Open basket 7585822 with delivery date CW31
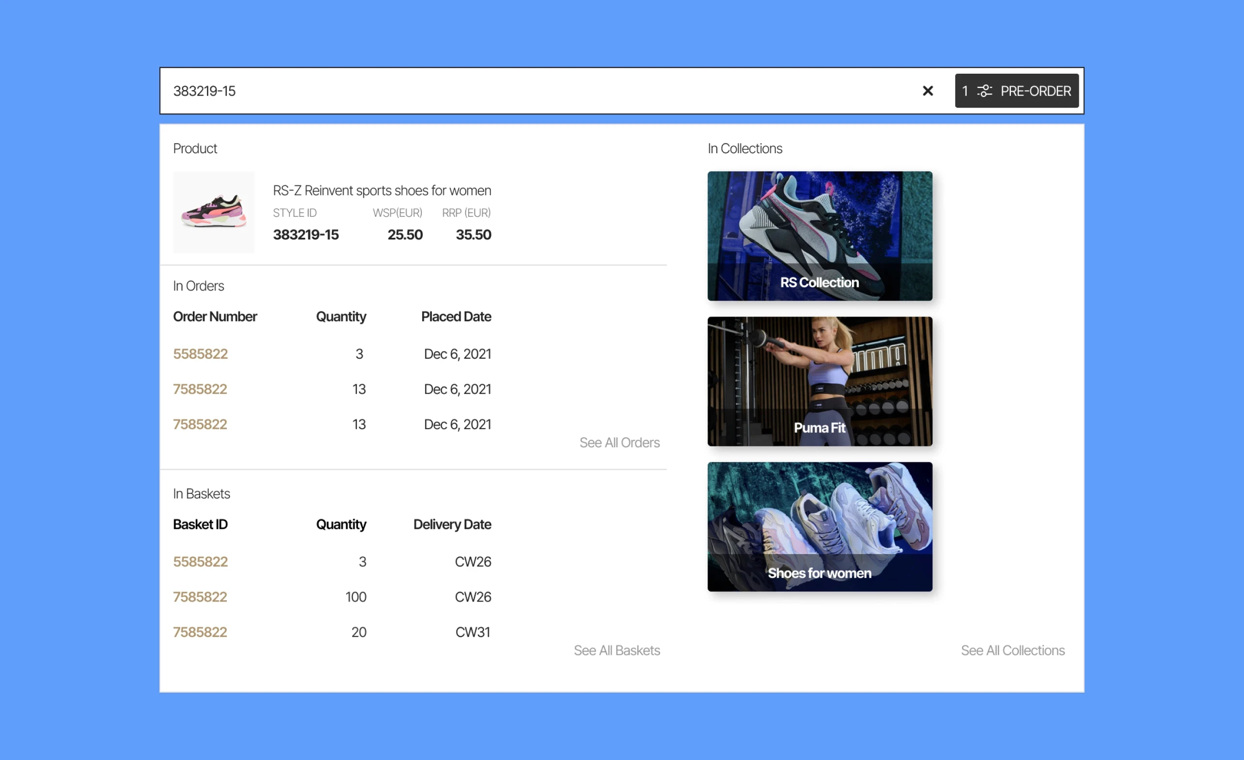Image resolution: width=1244 pixels, height=760 pixels. 200,632
